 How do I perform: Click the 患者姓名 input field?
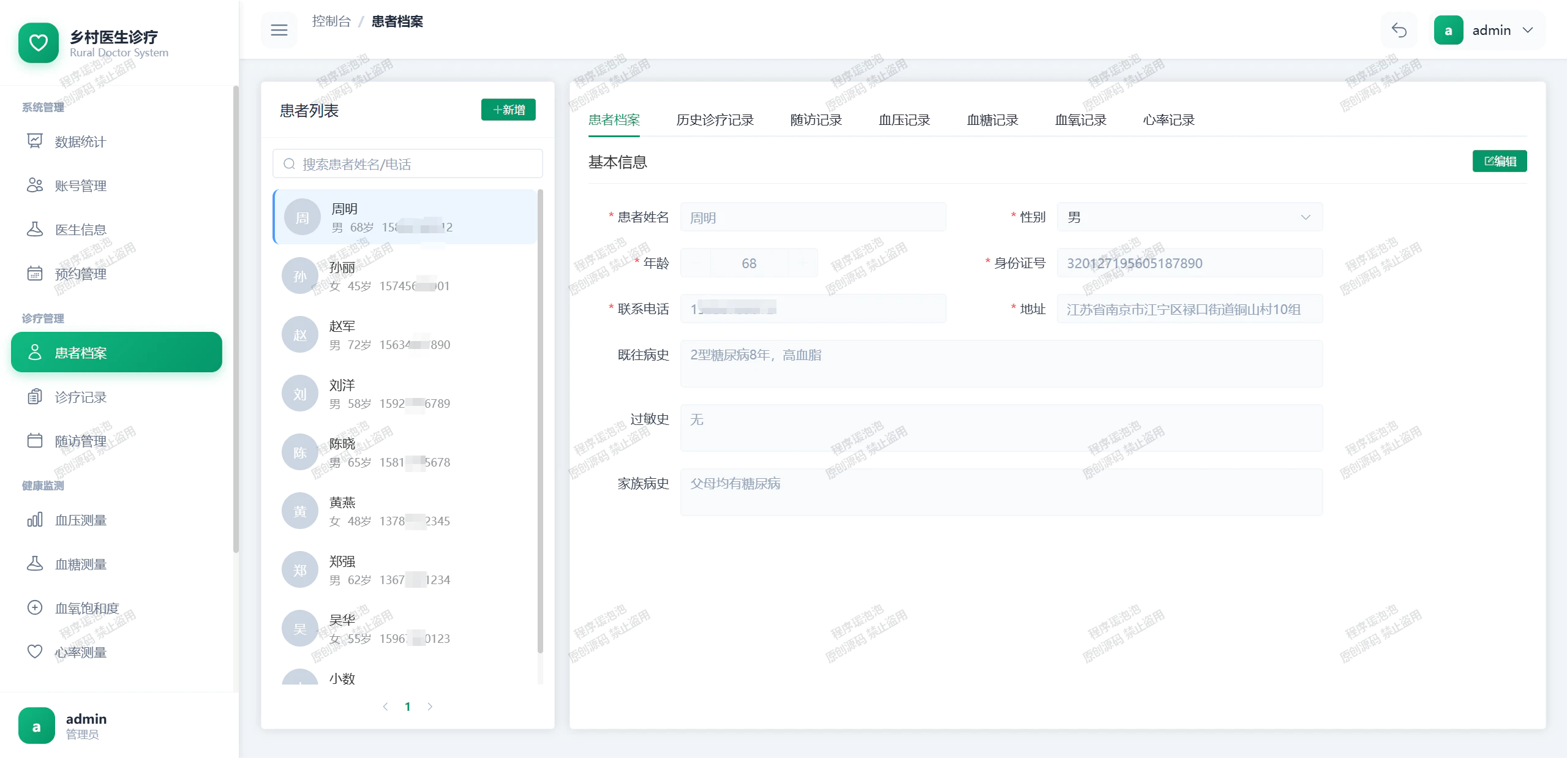tap(813, 217)
